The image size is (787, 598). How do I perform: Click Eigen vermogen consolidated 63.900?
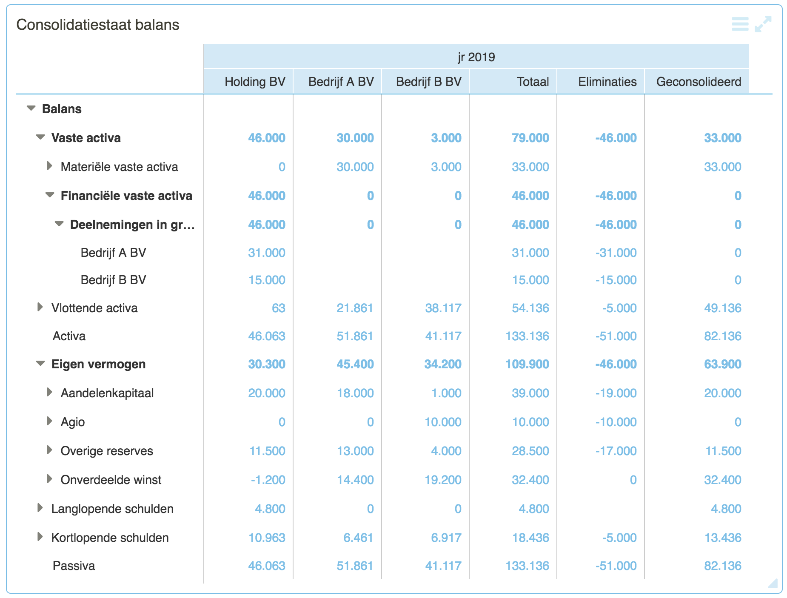pos(723,364)
